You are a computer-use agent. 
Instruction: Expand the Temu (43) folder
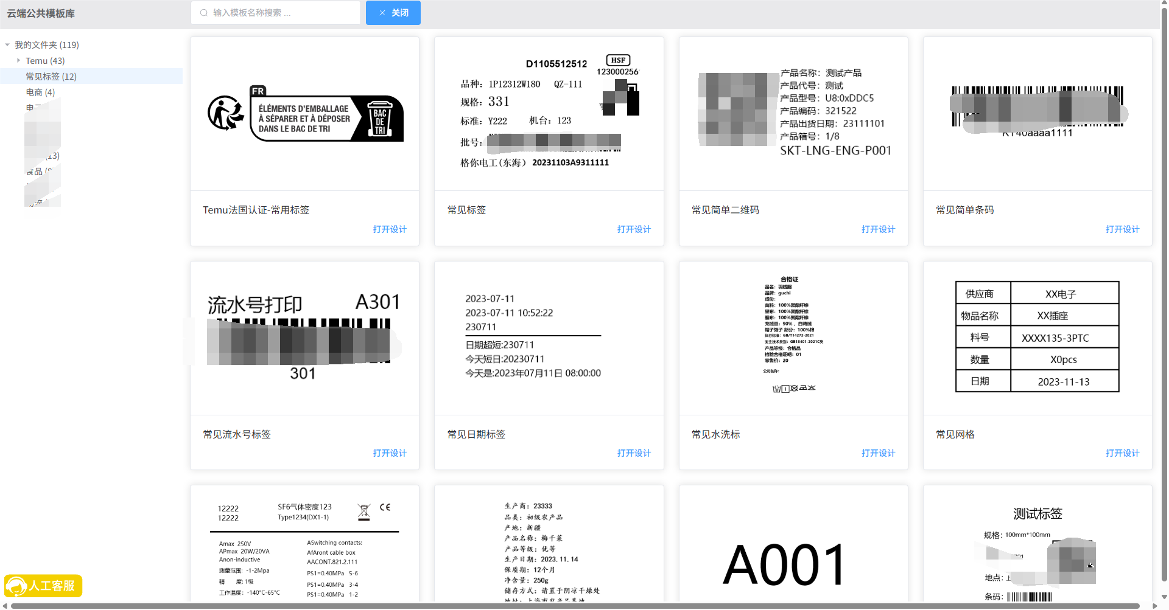click(18, 61)
